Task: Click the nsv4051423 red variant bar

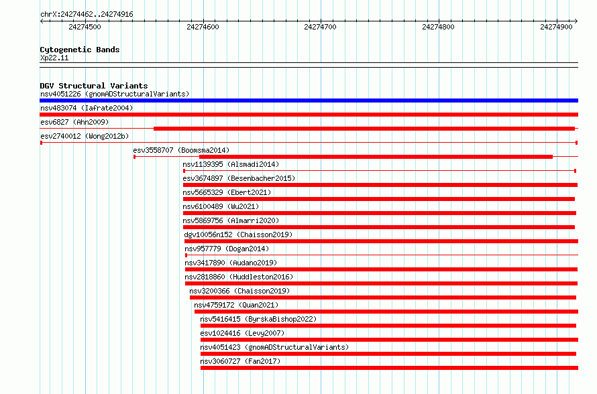Action: (x=388, y=354)
